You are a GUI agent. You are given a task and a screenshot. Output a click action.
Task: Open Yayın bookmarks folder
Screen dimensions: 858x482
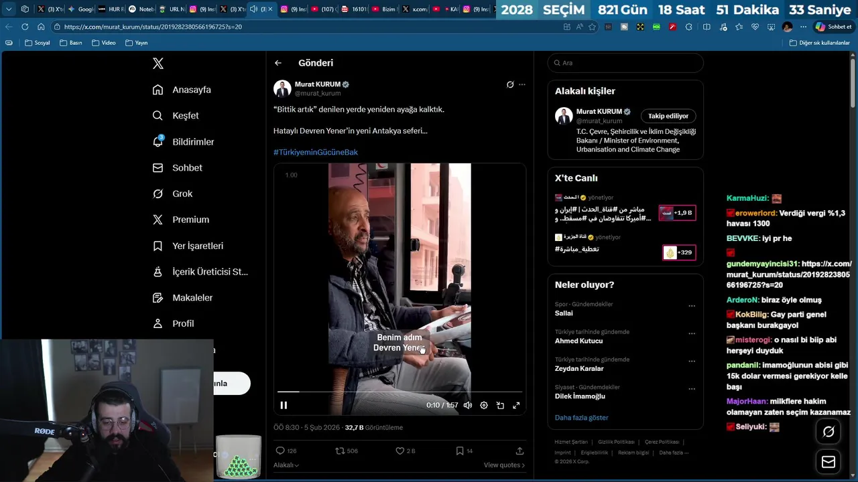point(136,43)
